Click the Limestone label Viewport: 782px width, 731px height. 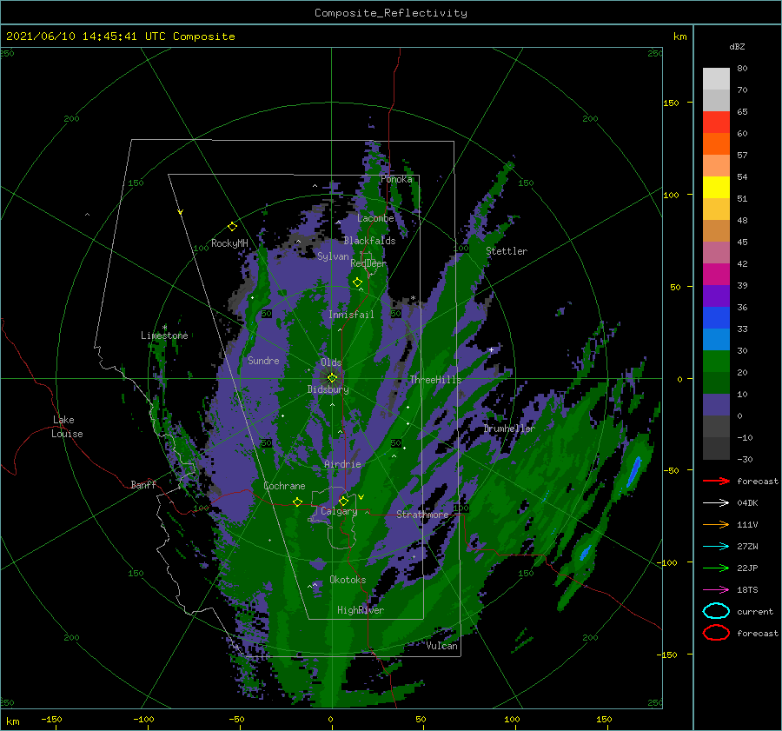pyautogui.click(x=164, y=336)
